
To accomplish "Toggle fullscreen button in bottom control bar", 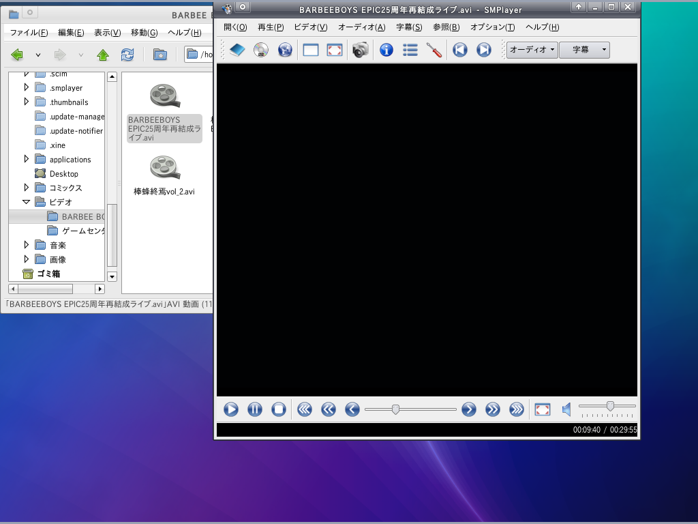I will click(543, 409).
